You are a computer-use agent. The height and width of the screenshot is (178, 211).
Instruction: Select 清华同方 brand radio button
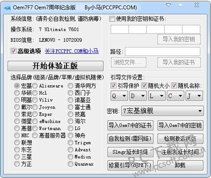(x=70, y=86)
